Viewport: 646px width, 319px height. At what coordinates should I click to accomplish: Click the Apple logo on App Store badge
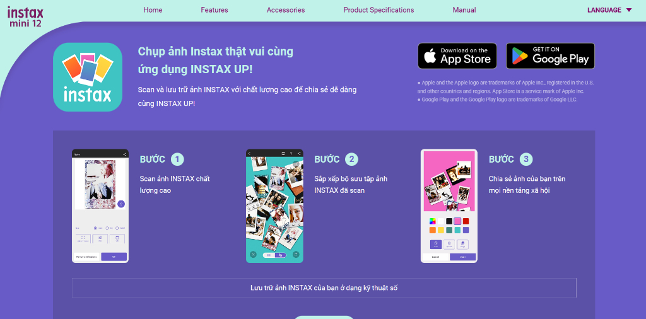coord(430,56)
